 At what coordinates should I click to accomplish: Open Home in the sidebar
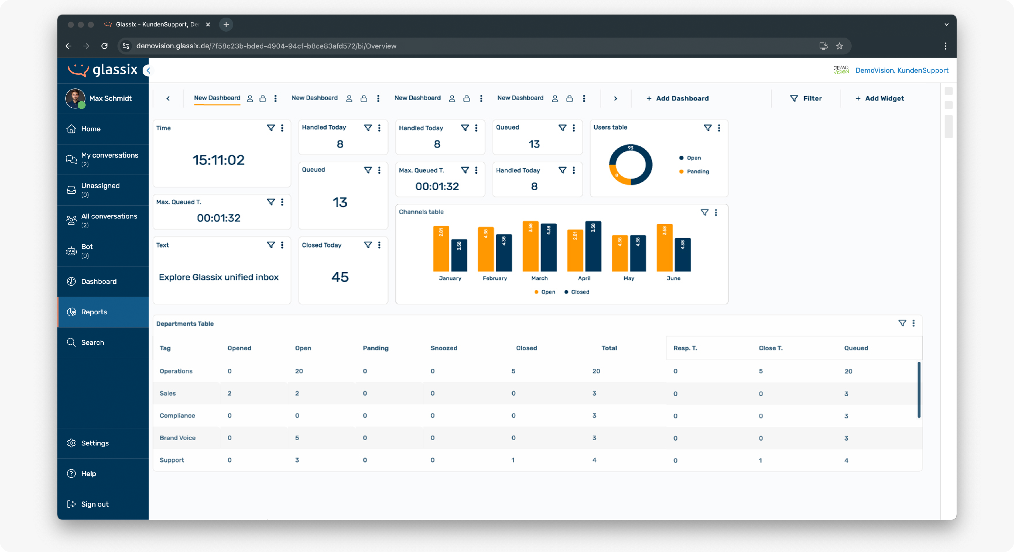103,129
